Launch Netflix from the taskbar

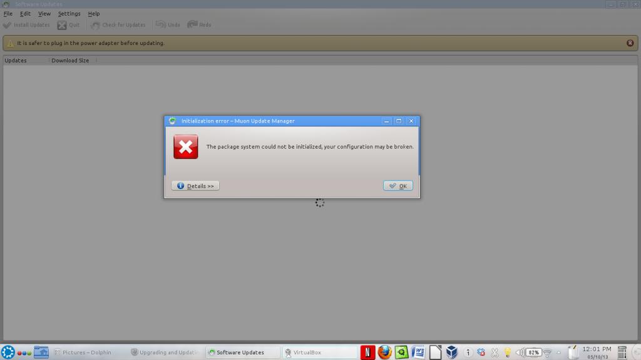point(367,352)
